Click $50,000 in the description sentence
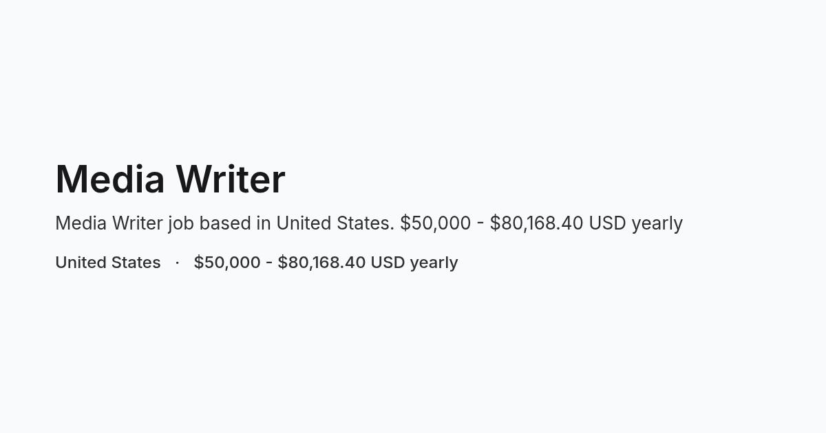The width and height of the screenshot is (826, 433). coord(436,223)
